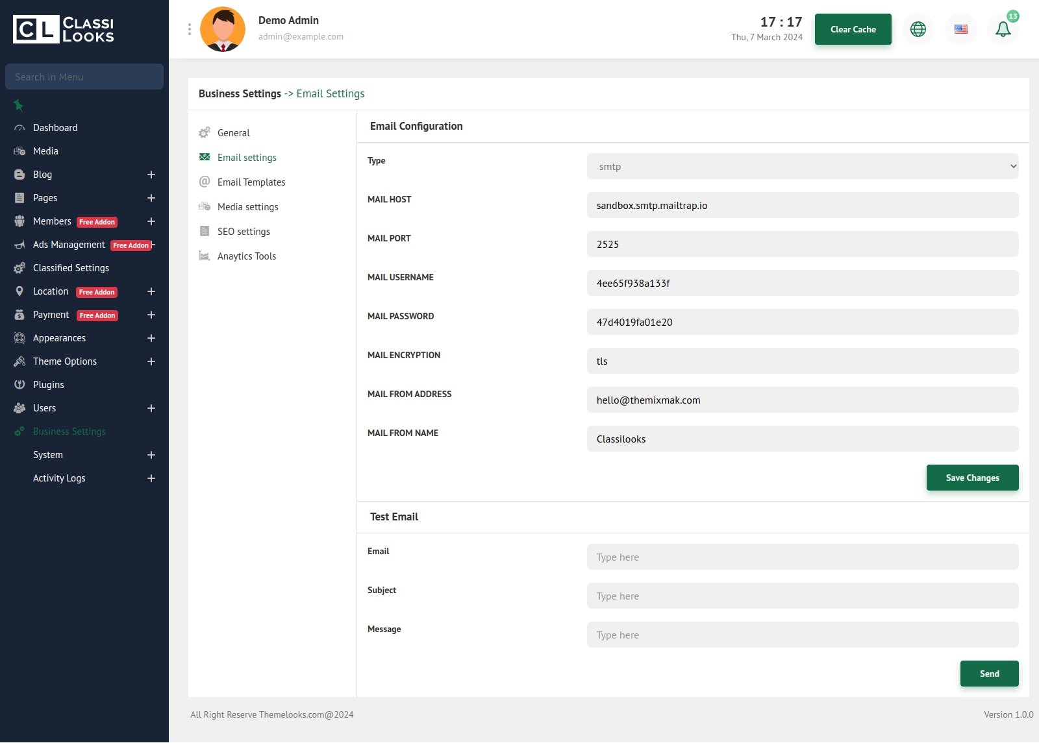
Task: Open the three-dot menu beside avatar
Action: tap(189, 29)
